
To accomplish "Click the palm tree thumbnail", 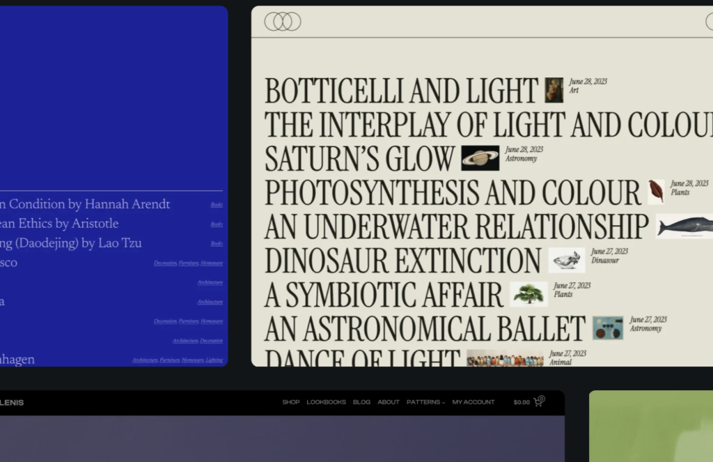I will click(528, 294).
